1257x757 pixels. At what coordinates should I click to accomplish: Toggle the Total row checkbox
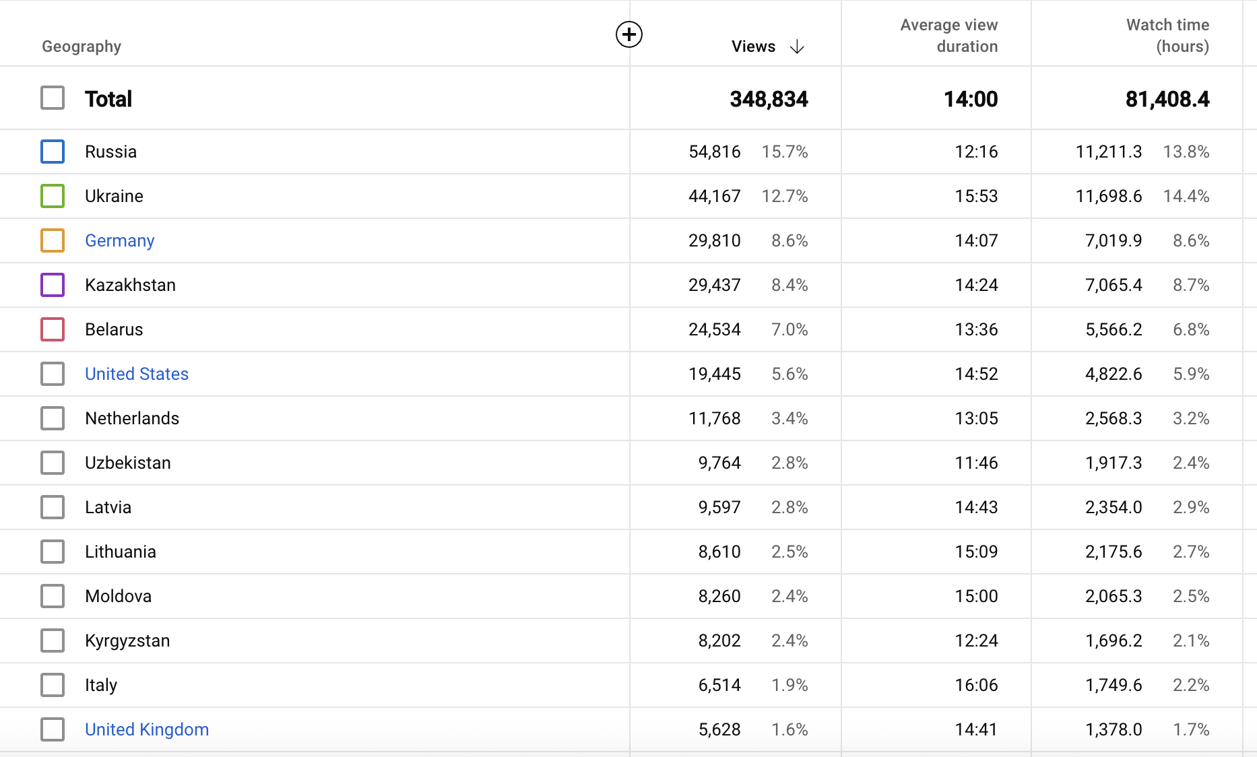(53, 98)
